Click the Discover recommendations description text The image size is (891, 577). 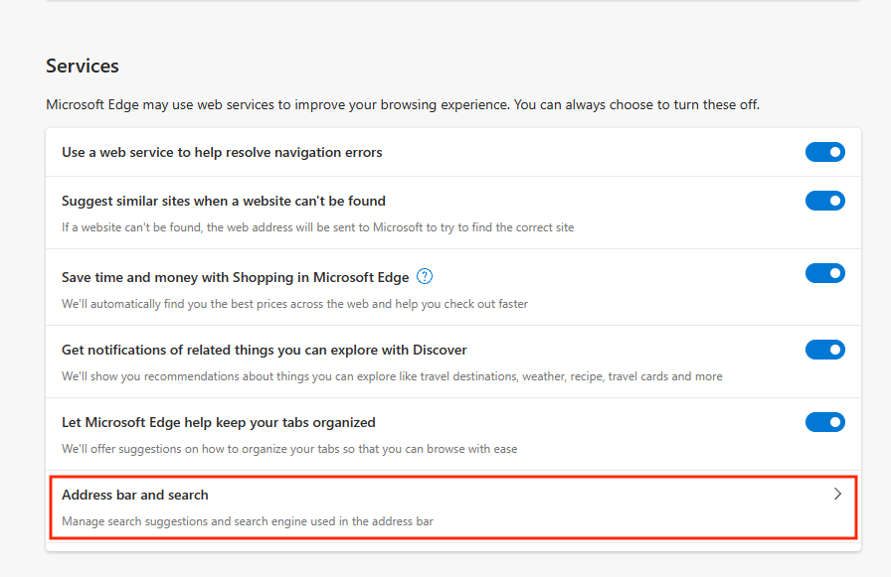[x=392, y=376]
